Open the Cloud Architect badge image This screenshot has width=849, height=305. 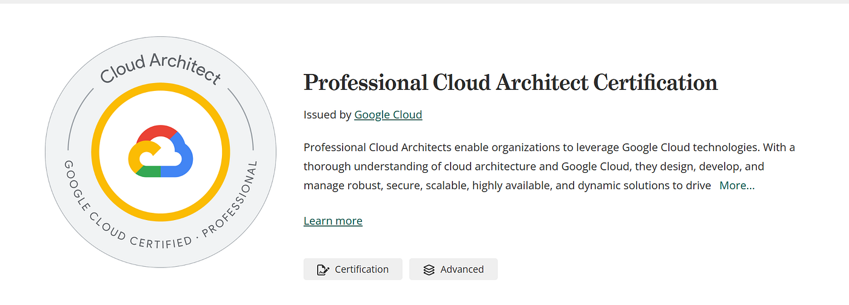pos(161,152)
